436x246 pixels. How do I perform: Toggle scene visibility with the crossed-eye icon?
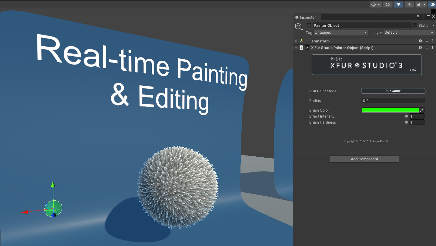(x=433, y=4)
